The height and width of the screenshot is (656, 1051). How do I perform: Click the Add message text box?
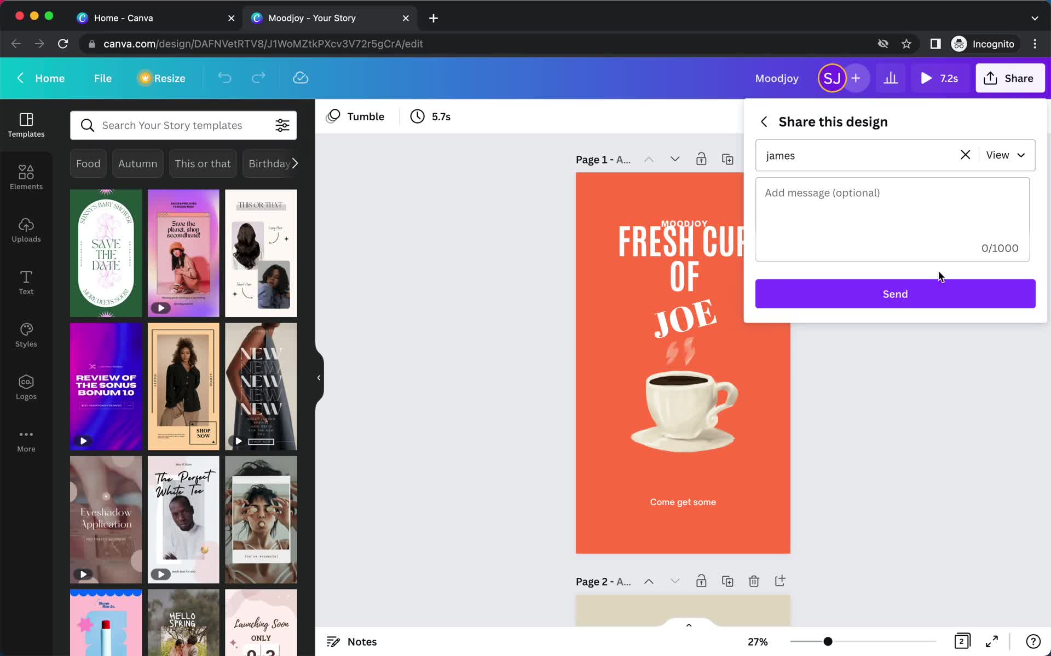coord(892,219)
